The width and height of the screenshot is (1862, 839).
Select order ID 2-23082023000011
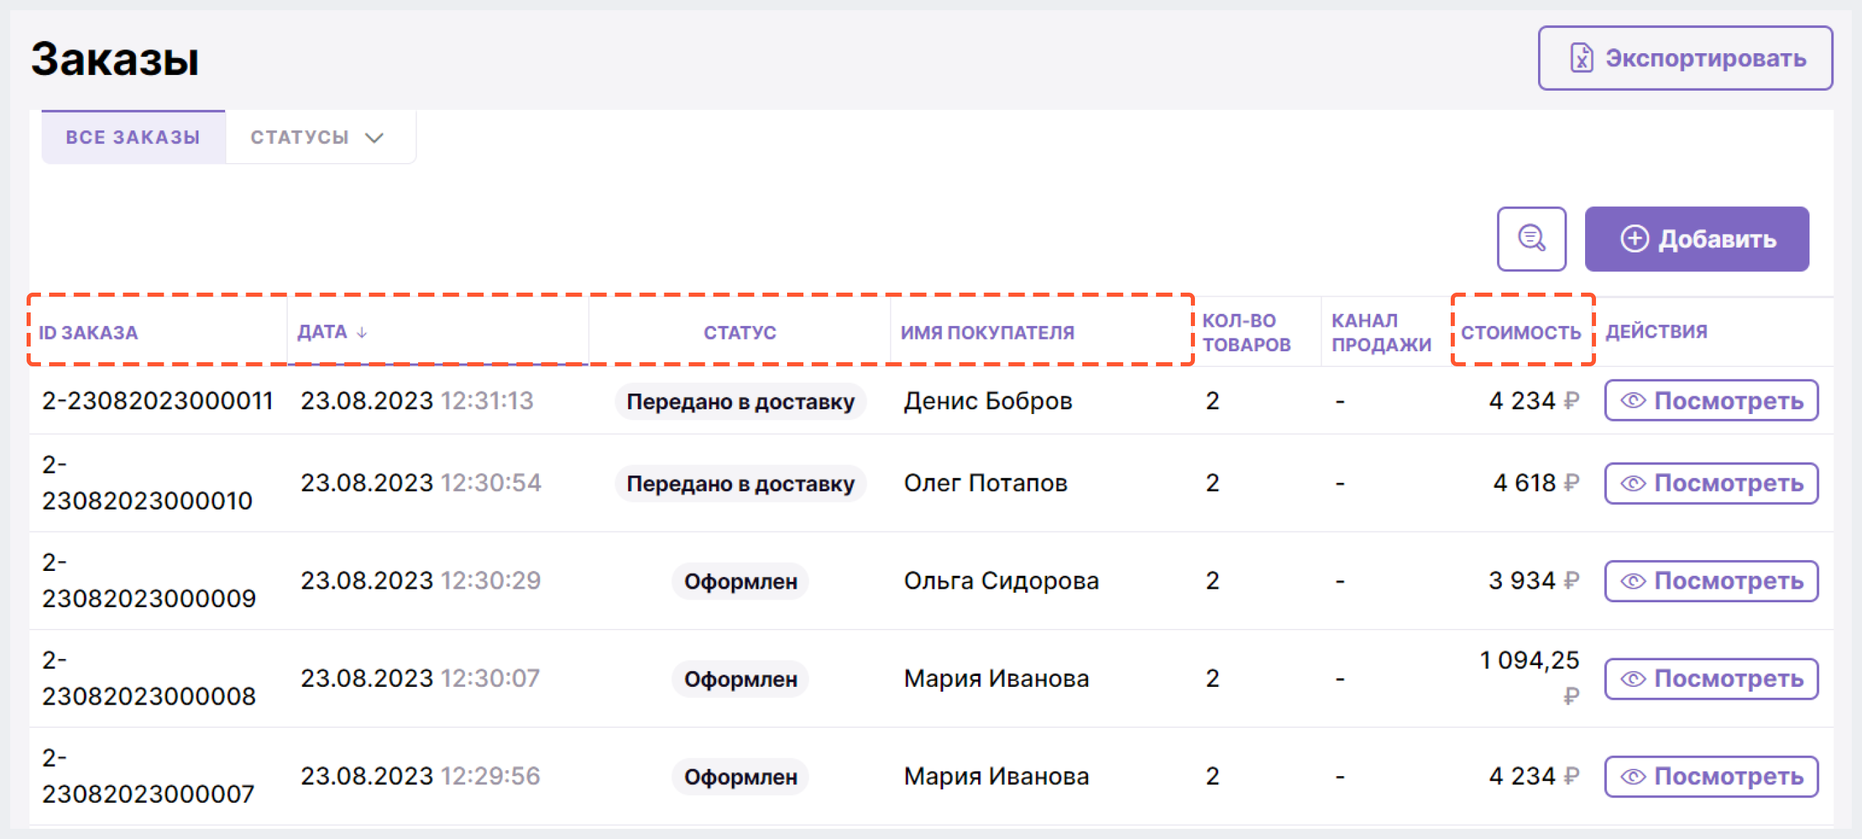click(157, 400)
